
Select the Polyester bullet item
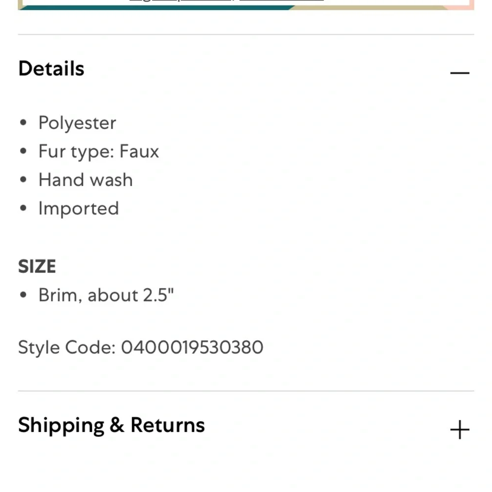coord(77,123)
